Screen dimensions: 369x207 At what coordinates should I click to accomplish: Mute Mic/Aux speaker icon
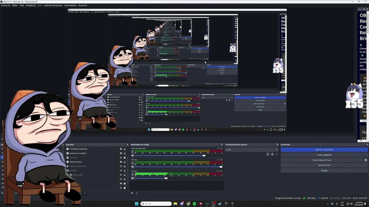(x=133, y=167)
